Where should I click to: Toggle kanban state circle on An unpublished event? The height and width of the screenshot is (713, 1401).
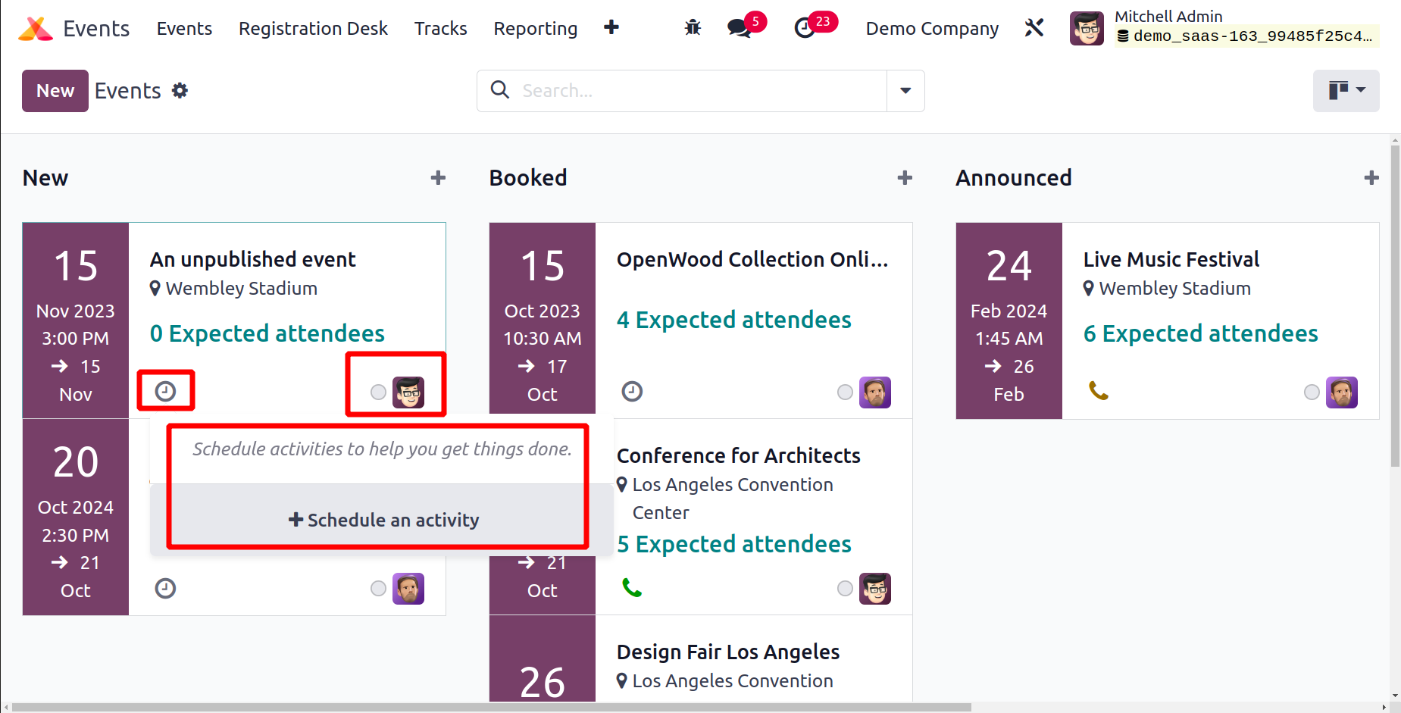(378, 392)
